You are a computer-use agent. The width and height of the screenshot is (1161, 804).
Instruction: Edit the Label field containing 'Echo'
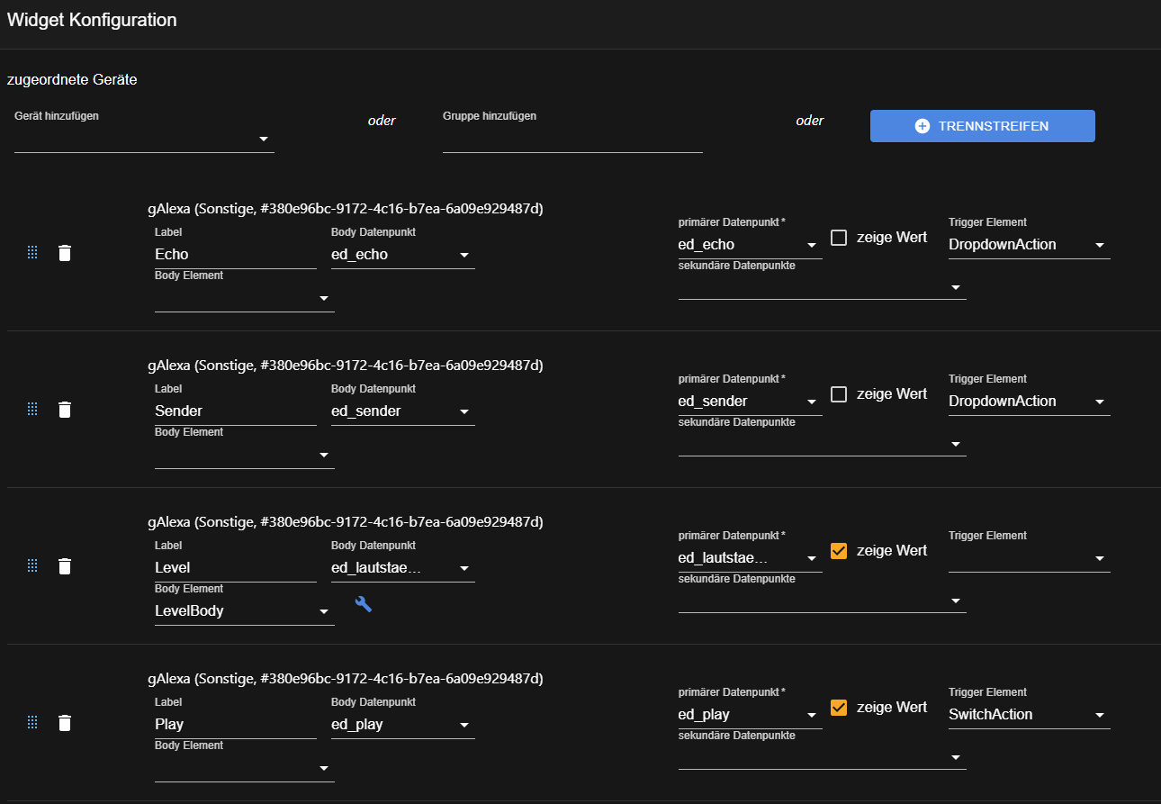pyautogui.click(x=236, y=255)
